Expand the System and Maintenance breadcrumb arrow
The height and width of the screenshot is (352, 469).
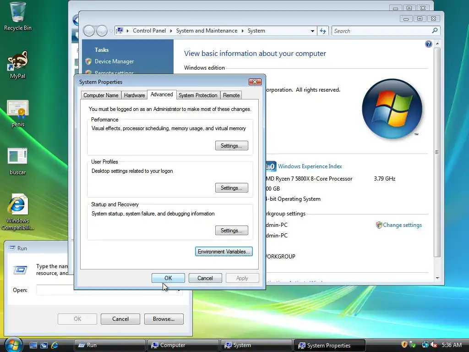(243, 31)
